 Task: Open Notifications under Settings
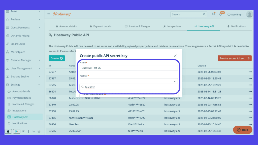coord(20,123)
